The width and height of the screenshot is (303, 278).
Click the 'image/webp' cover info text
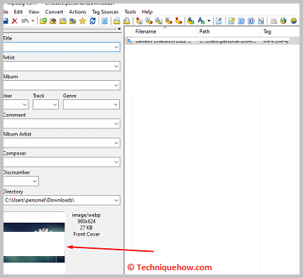[87, 215]
